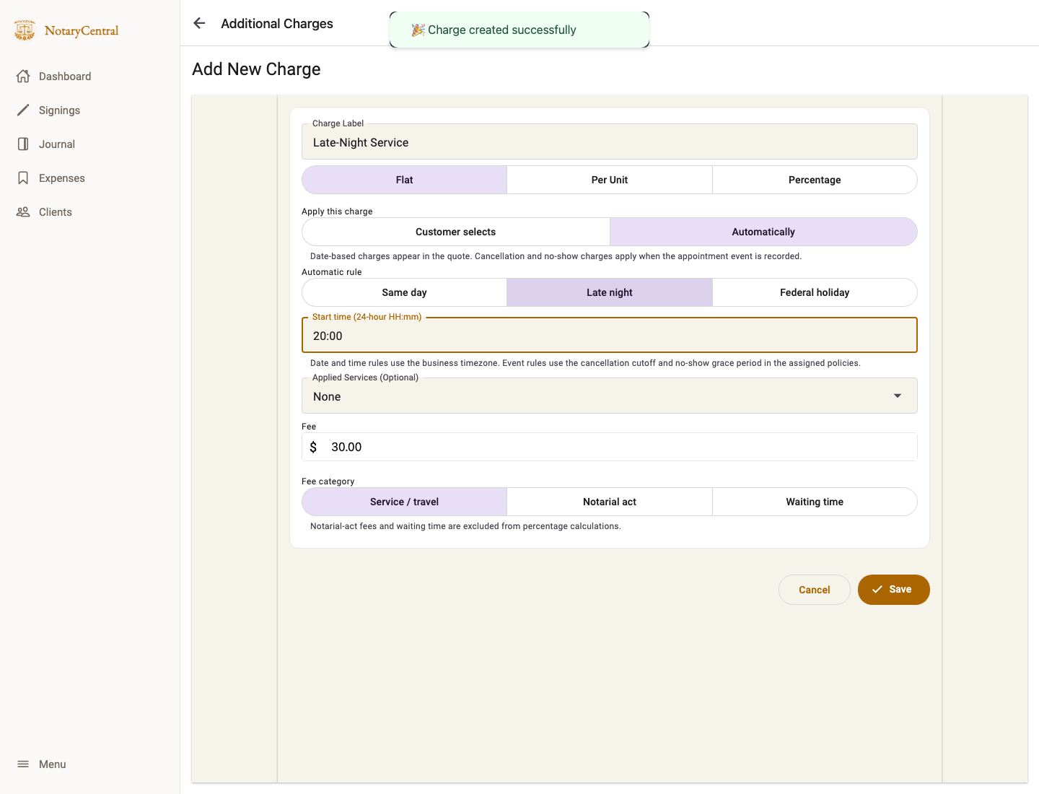Screen dimensions: 1039x794
Task: Set fee category to Service / travel
Action: tap(404, 502)
